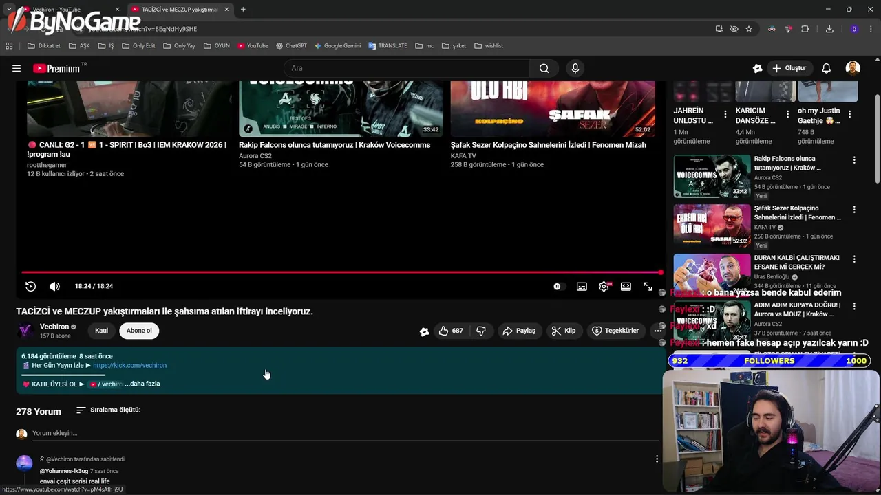Open options for sidebar Rakip Falcons video
Viewport: 881px width, 495px height.
point(854,159)
